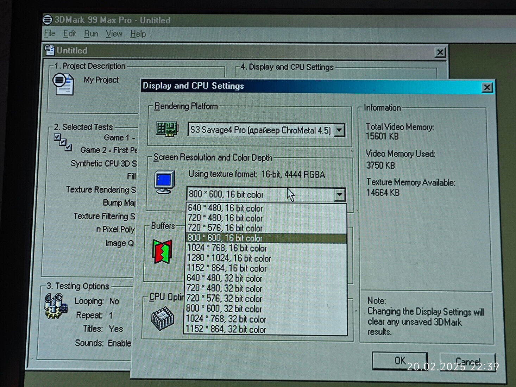Click the 3DMark application icon in title bar
The width and height of the screenshot is (516, 387).
pyautogui.click(x=48, y=20)
